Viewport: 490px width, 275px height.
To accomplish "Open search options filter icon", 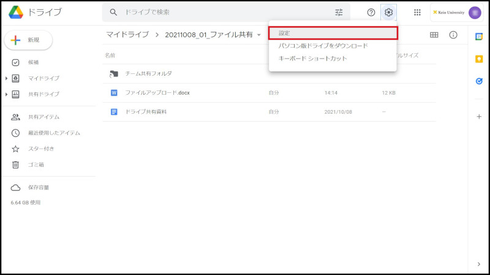I will 339,12.
